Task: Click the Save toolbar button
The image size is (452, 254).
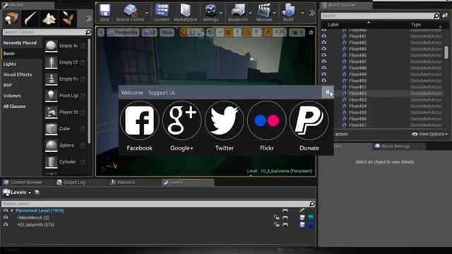Action: pyautogui.click(x=105, y=13)
